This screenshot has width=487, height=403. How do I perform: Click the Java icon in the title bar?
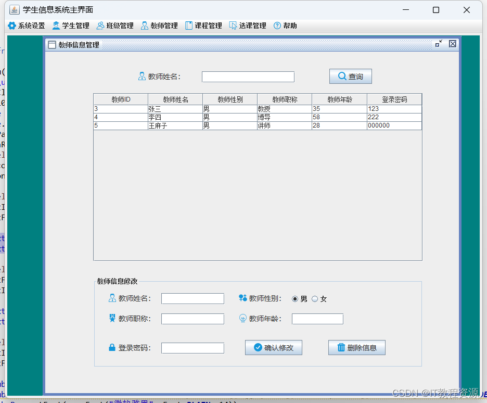click(x=14, y=9)
